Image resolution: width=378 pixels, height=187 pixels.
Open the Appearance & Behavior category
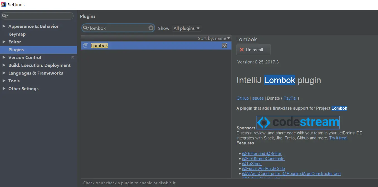click(33, 26)
